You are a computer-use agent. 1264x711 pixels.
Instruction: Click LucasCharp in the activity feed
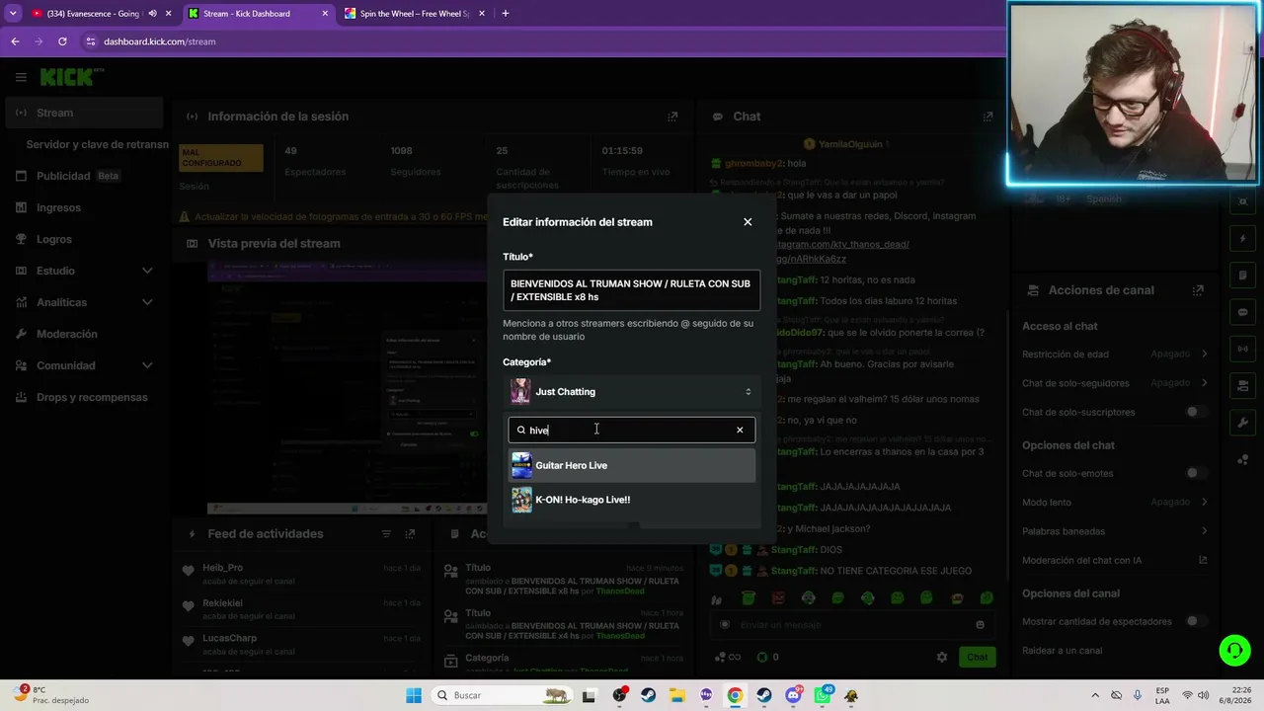pyautogui.click(x=229, y=638)
